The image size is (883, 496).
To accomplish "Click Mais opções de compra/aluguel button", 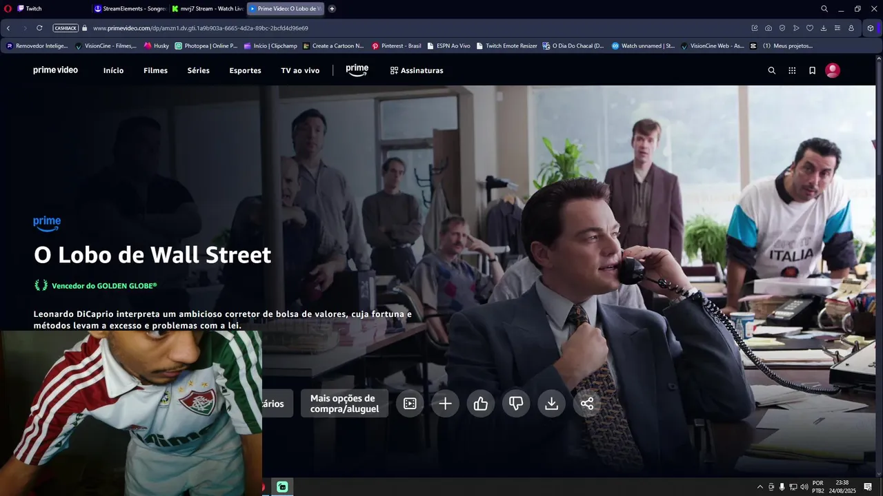I will [344, 404].
